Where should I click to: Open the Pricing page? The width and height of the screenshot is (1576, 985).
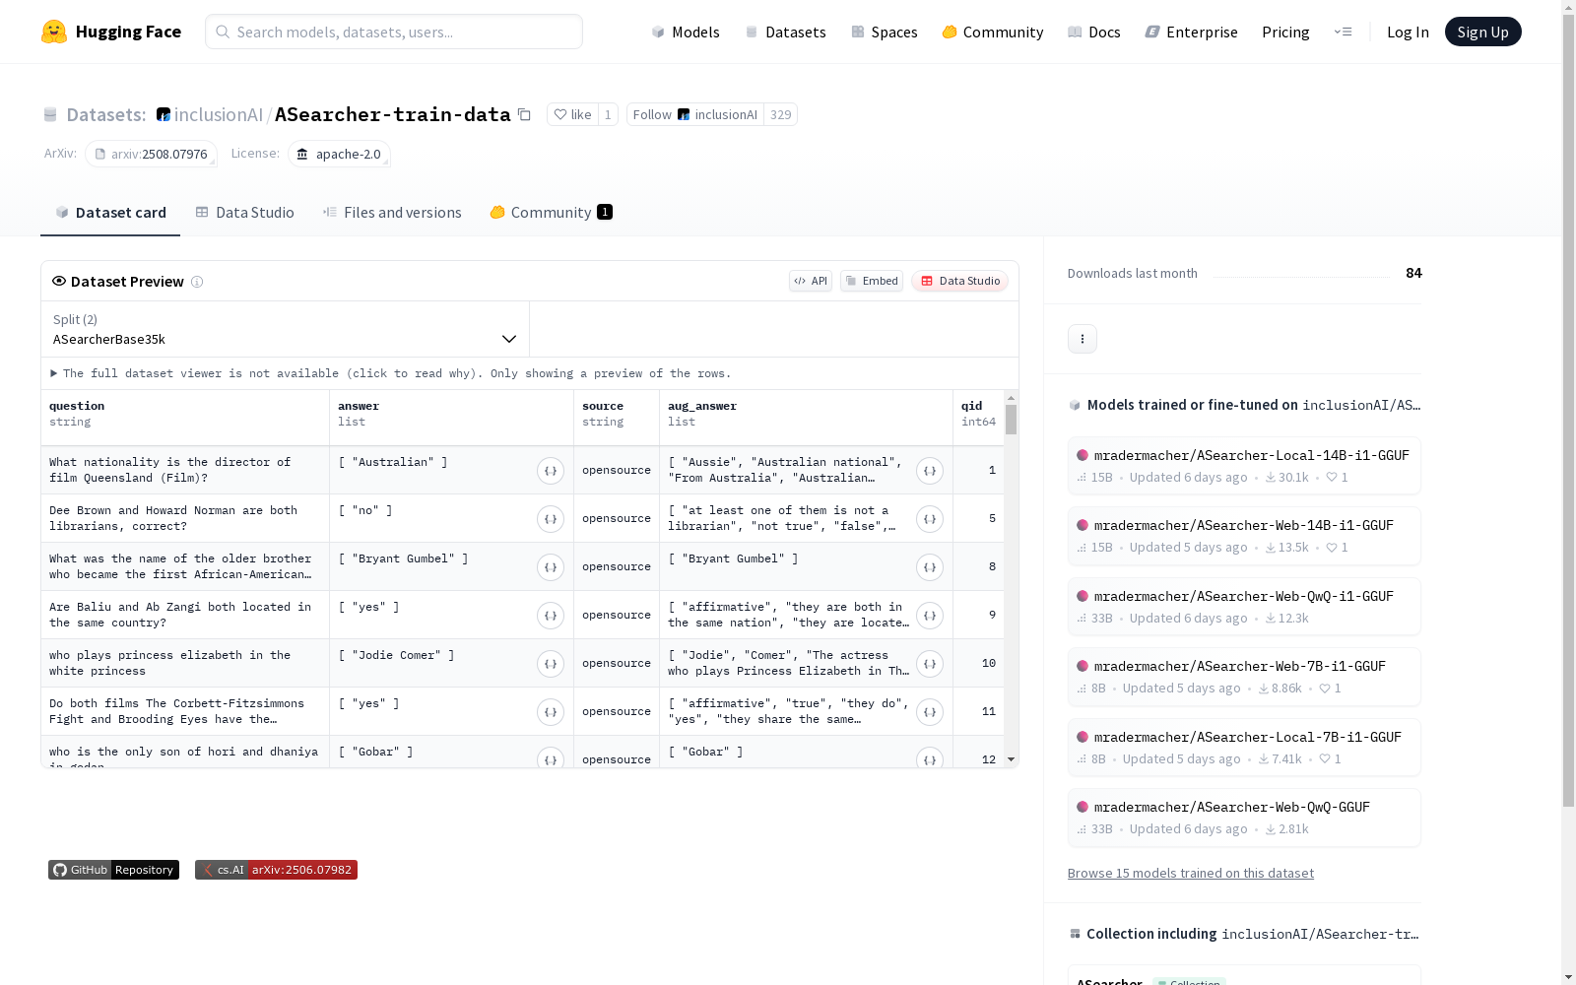(1285, 32)
